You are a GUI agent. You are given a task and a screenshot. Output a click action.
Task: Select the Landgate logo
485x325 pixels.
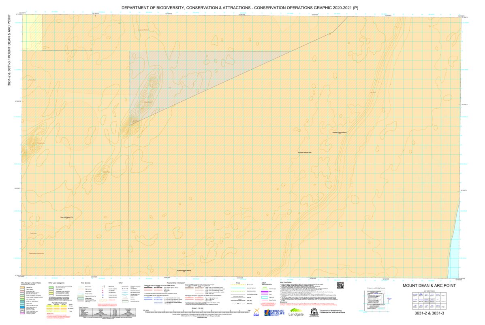click(x=296, y=314)
